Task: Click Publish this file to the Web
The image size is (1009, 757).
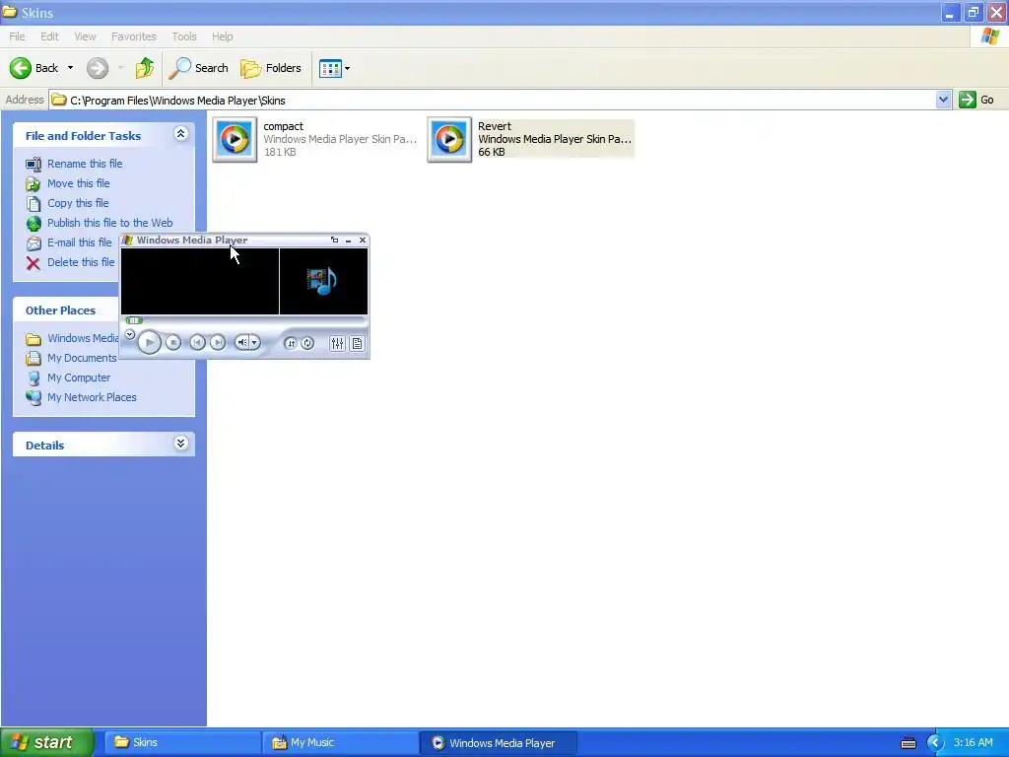Action: click(110, 223)
